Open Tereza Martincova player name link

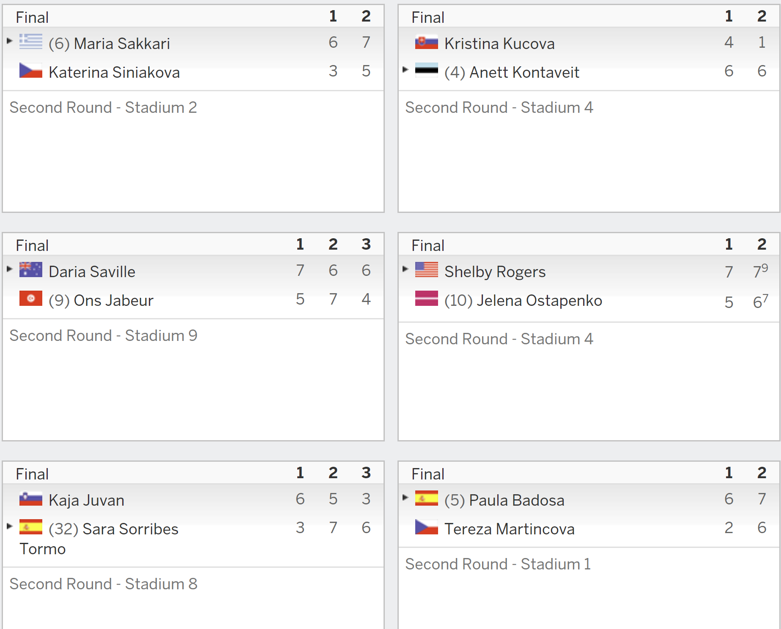[x=509, y=529]
